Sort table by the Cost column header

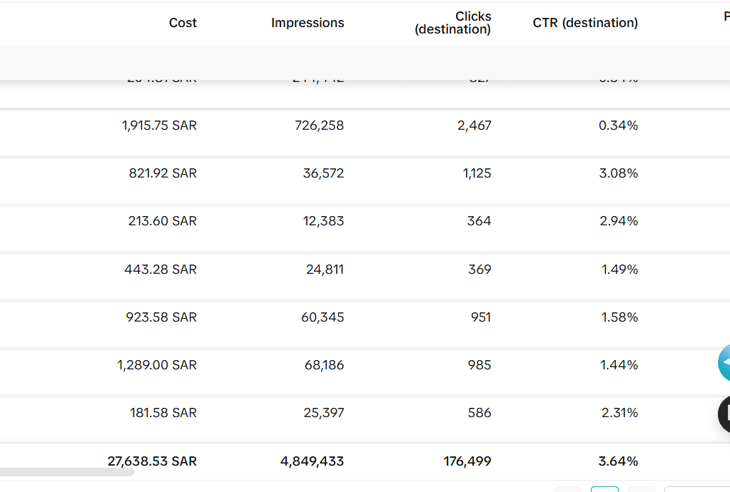click(x=183, y=23)
